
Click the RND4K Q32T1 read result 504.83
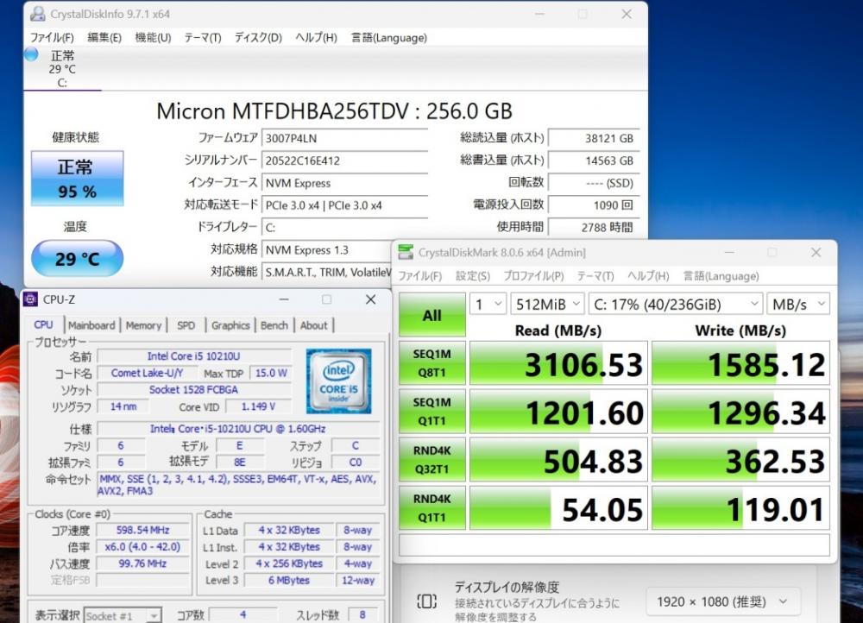(558, 460)
